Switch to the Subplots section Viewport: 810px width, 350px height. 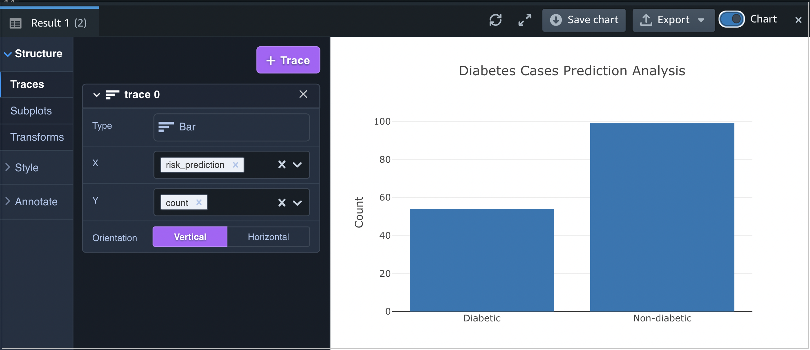(31, 111)
